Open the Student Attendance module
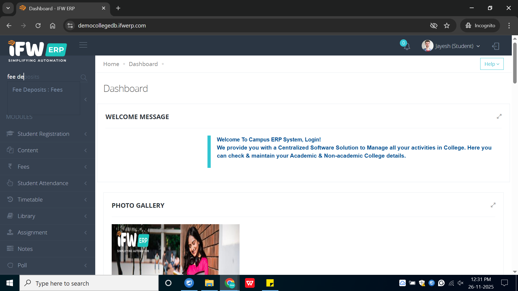The image size is (518, 291). (x=47, y=183)
